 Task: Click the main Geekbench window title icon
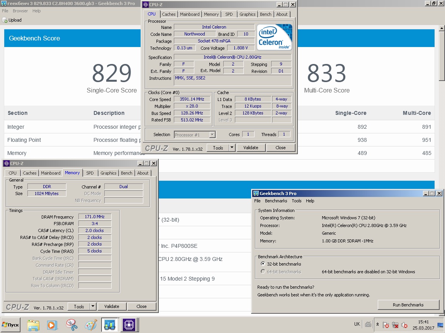pos(4,3)
